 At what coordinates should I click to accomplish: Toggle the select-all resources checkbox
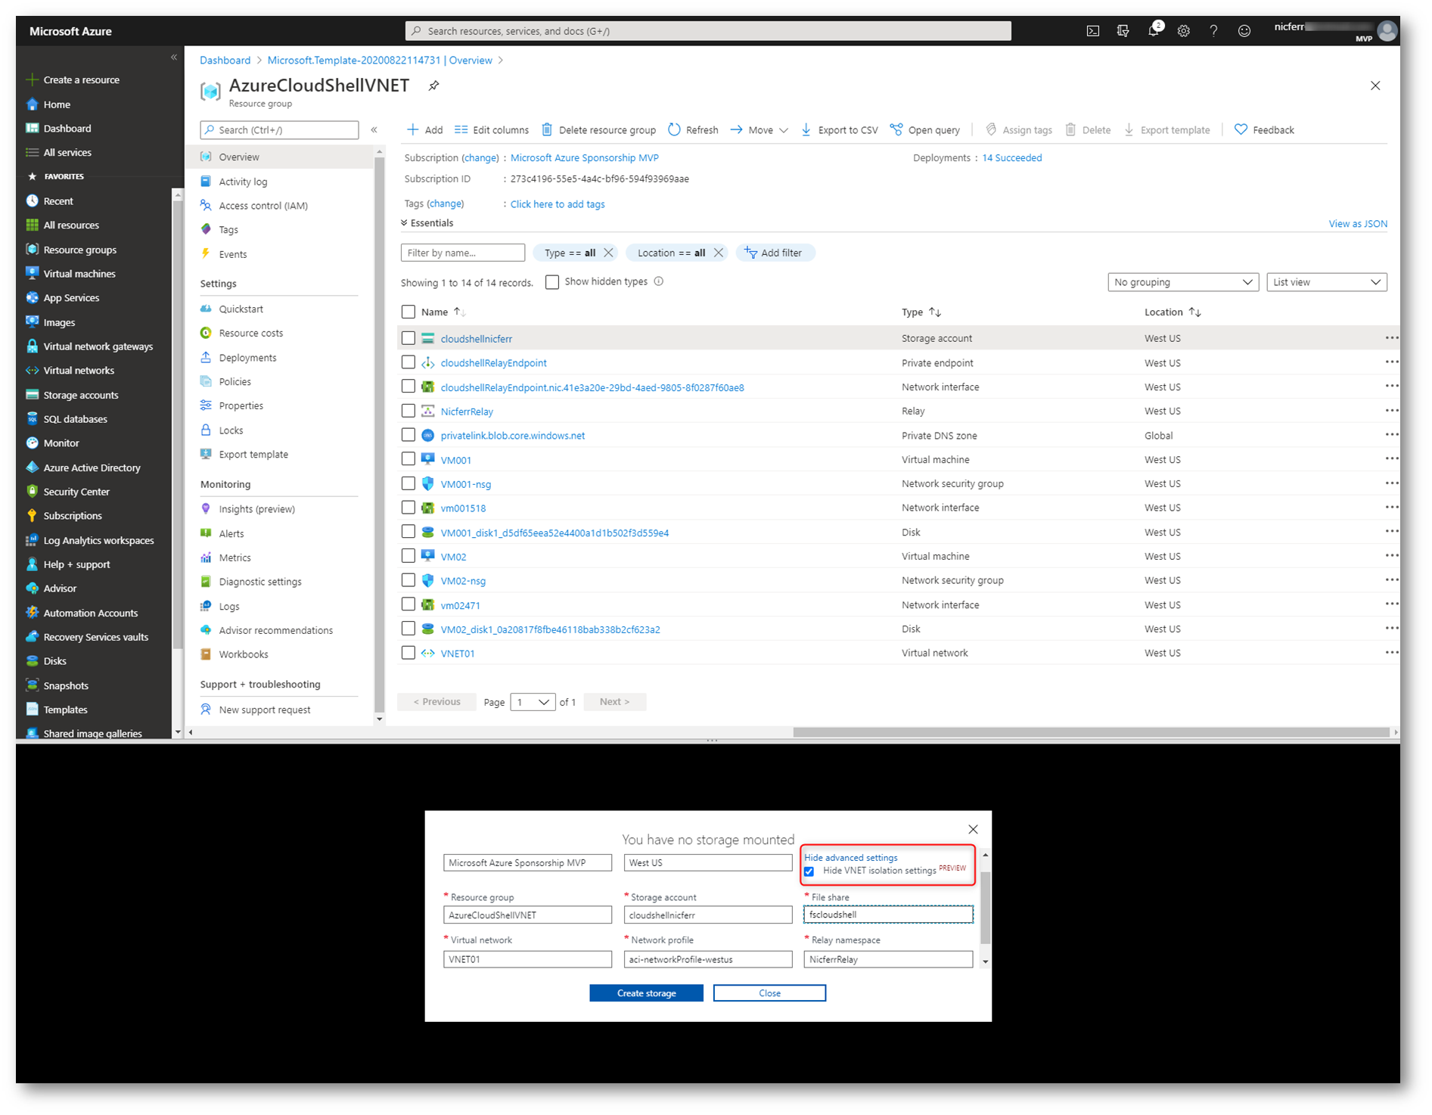pyautogui.click(x=408, y=312)
